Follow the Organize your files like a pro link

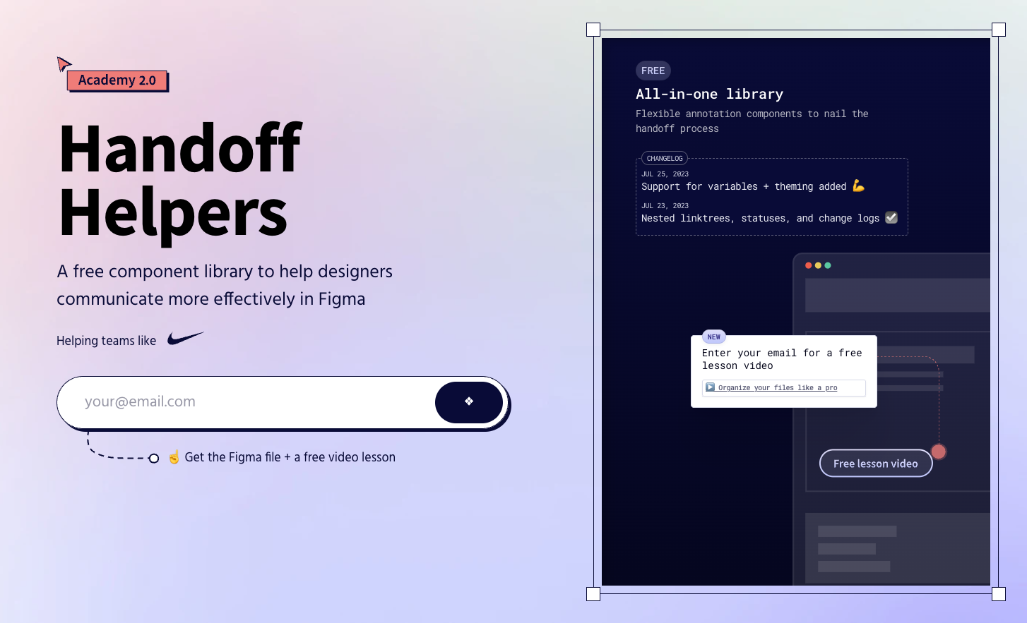(x=776, y=387)
